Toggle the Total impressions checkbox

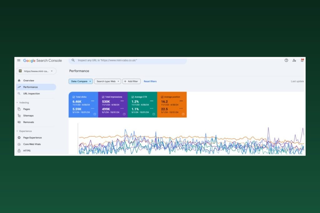103,97
